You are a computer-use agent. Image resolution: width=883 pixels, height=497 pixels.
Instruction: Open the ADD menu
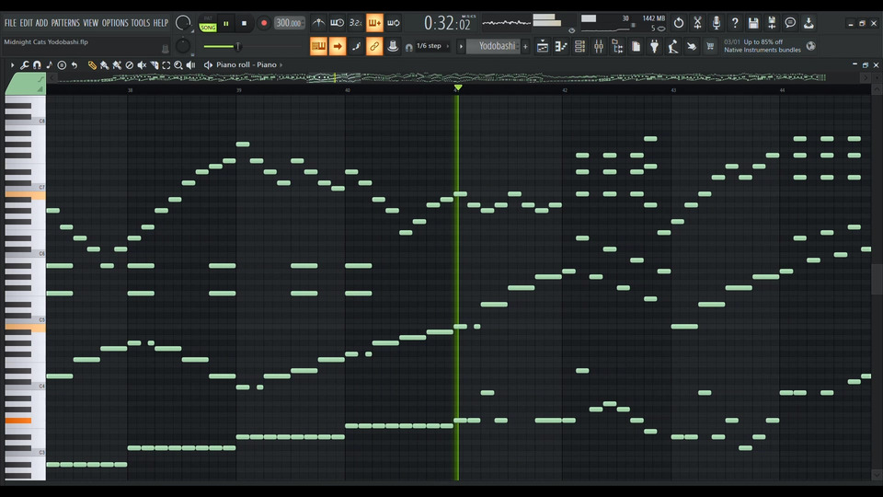(41, 23)
